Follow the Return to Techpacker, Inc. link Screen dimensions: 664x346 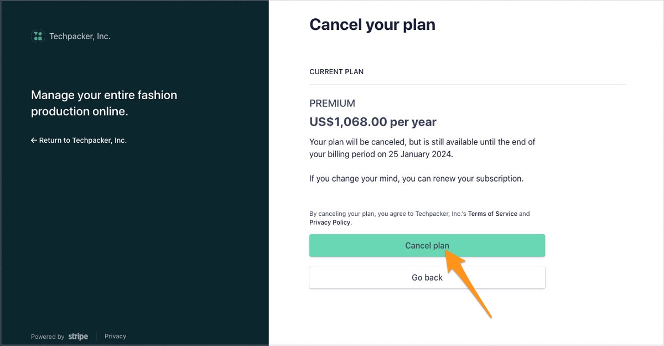click(x=82, y=141)
